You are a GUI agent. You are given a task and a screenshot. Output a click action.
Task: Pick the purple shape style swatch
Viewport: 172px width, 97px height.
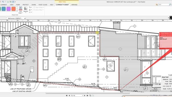pos(9,9)
